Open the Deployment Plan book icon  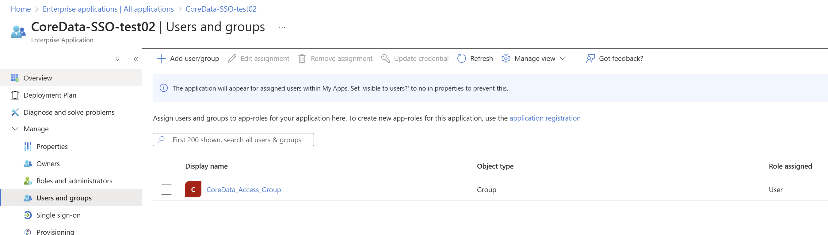[15, 95]
